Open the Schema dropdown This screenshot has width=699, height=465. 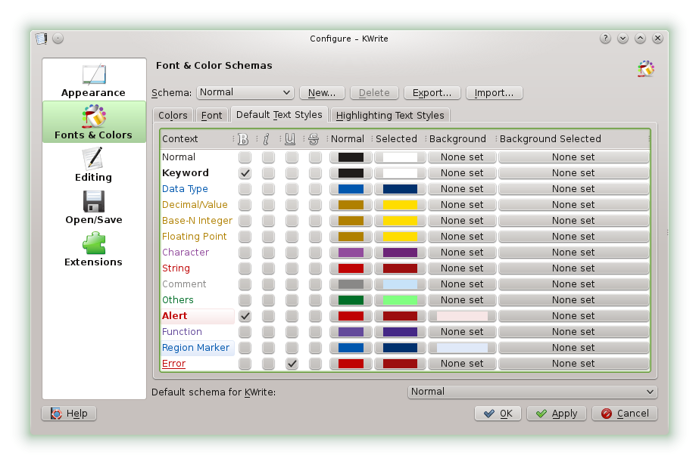[245, 92]
